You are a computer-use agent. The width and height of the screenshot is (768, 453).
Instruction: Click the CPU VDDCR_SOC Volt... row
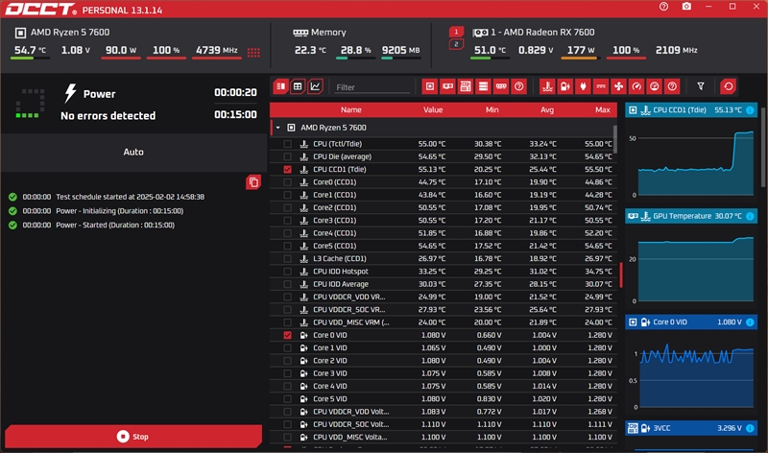[x=444, y=424]
